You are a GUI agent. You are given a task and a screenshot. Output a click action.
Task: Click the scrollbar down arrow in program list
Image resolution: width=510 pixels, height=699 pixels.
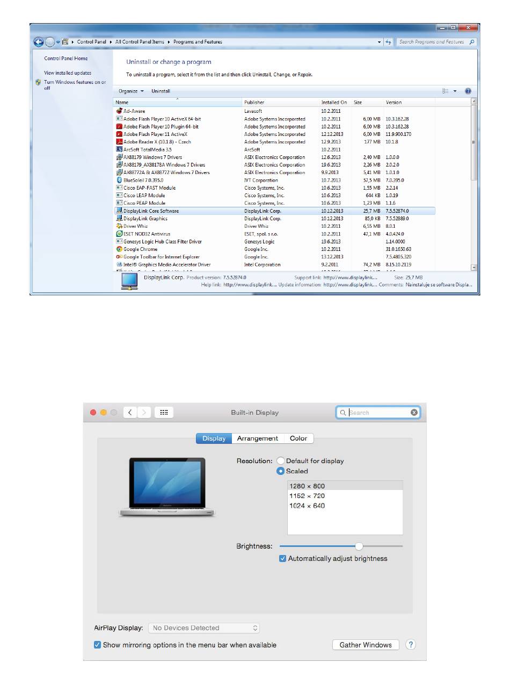[473, 267]
